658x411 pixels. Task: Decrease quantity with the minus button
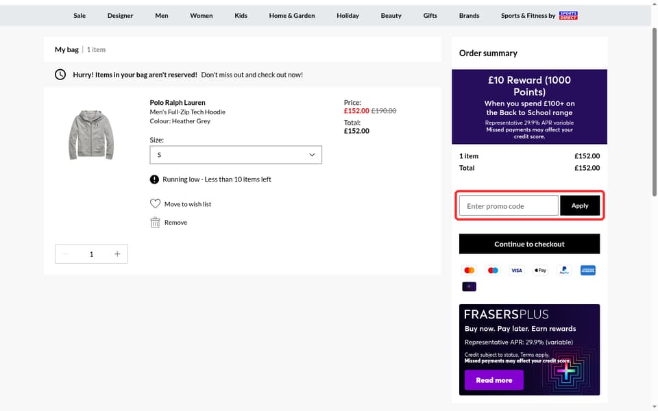pyautogui.click(x=66, y=253)
